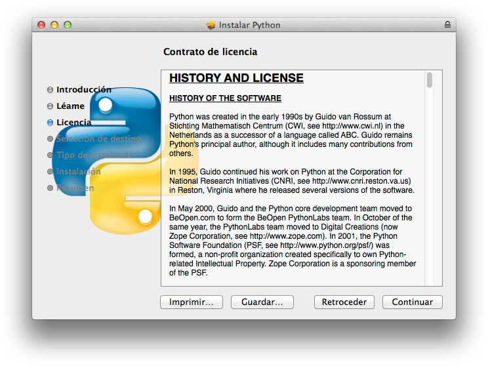Click the Instalación step bullet
488x366 pixels.
[x=50, y=171]
